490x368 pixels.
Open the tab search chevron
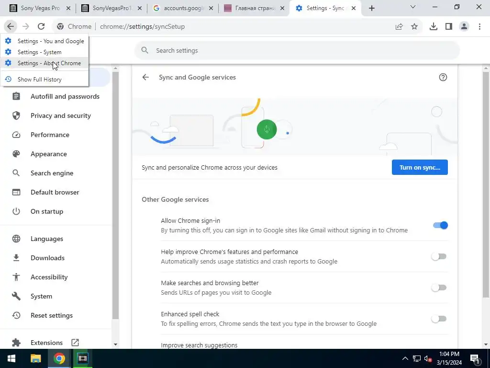pyautogui.click(x=413, y=7)
